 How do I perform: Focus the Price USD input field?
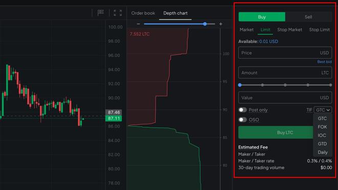tap(285, 53)
